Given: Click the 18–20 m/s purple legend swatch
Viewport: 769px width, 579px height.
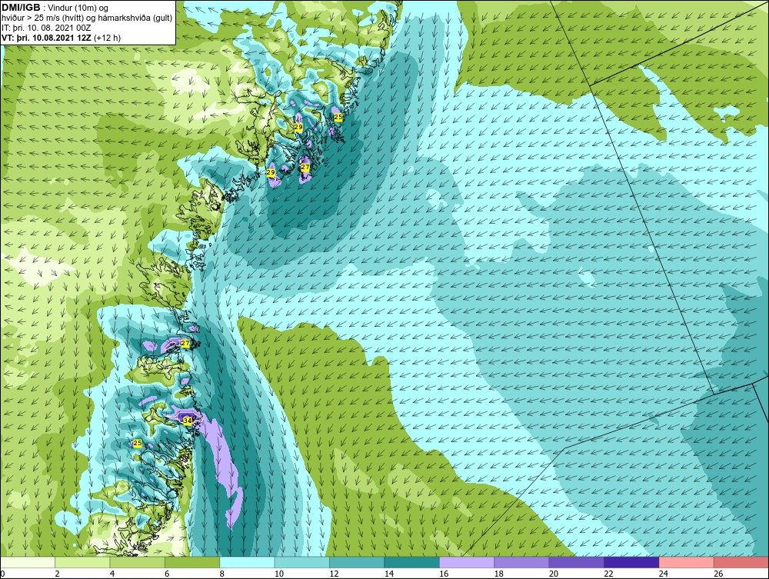Looking at the screenshot, I should [x=522, y=562].
